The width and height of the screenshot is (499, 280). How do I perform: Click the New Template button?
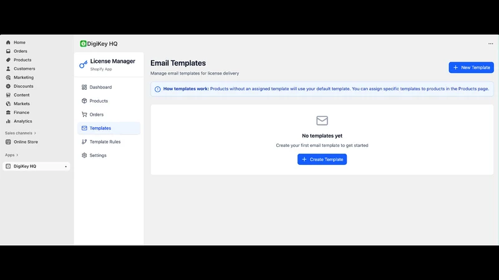coord(471,67)
